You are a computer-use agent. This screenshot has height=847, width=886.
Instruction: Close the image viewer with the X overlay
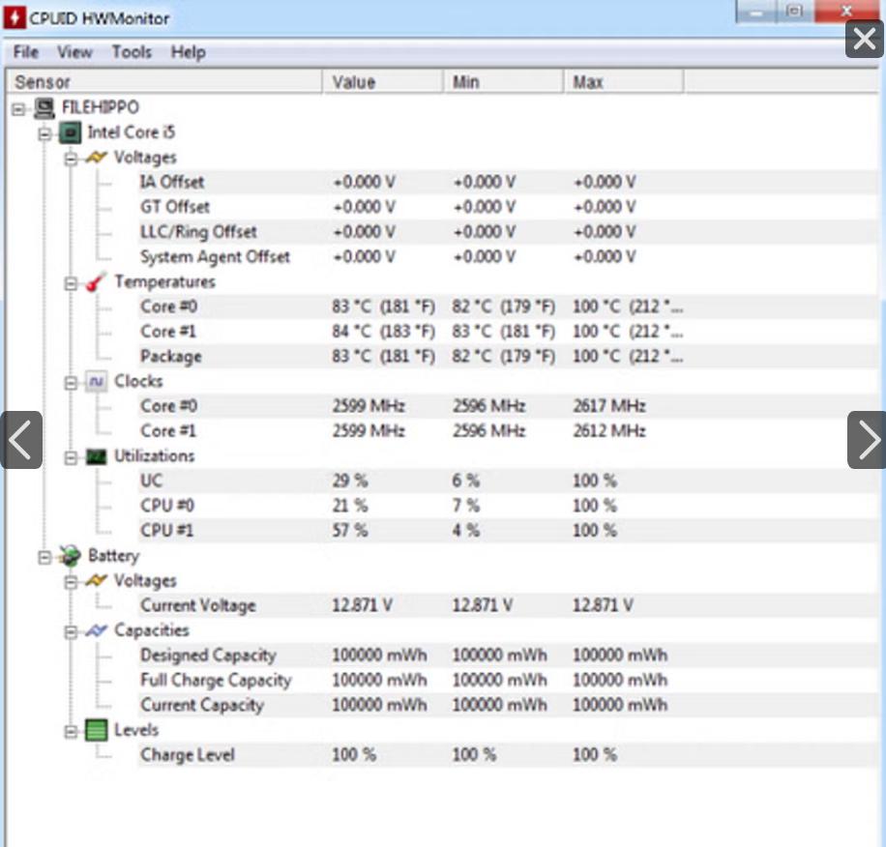point(865,39)
